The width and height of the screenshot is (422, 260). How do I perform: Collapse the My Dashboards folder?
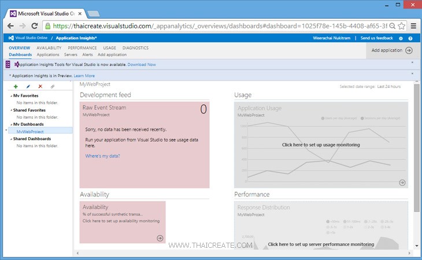pyautogui.click(x=11, y=124)
